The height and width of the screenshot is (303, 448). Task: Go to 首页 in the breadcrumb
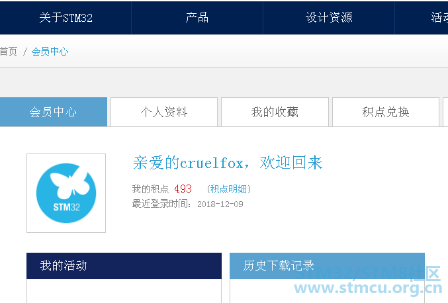pyautogui.click(x=9, y=52)
